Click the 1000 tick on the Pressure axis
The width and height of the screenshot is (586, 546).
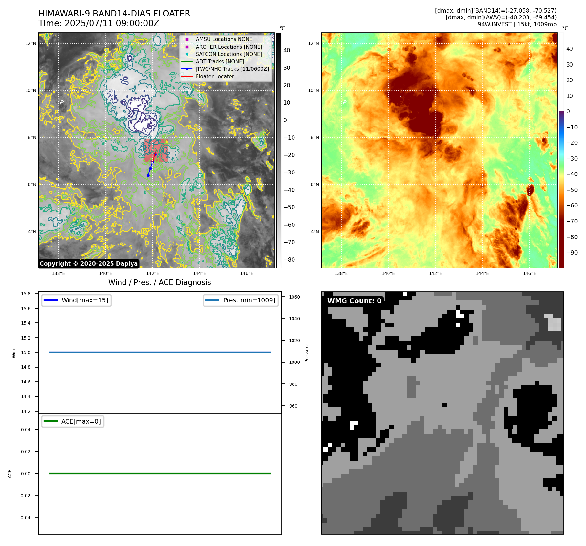pyautogui.click(x=294, y=362)
